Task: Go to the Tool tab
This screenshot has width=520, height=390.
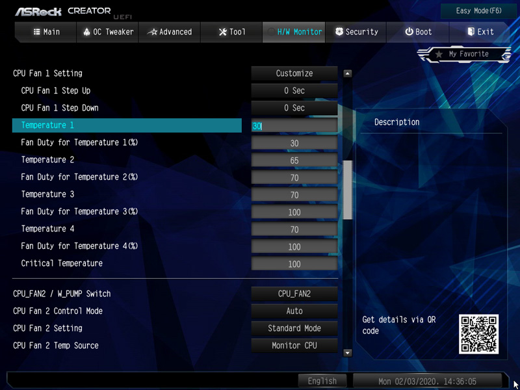Action: [x=231, y=32]
